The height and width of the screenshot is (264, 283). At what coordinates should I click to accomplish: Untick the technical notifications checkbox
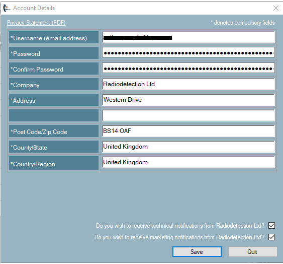coord(271,226)
